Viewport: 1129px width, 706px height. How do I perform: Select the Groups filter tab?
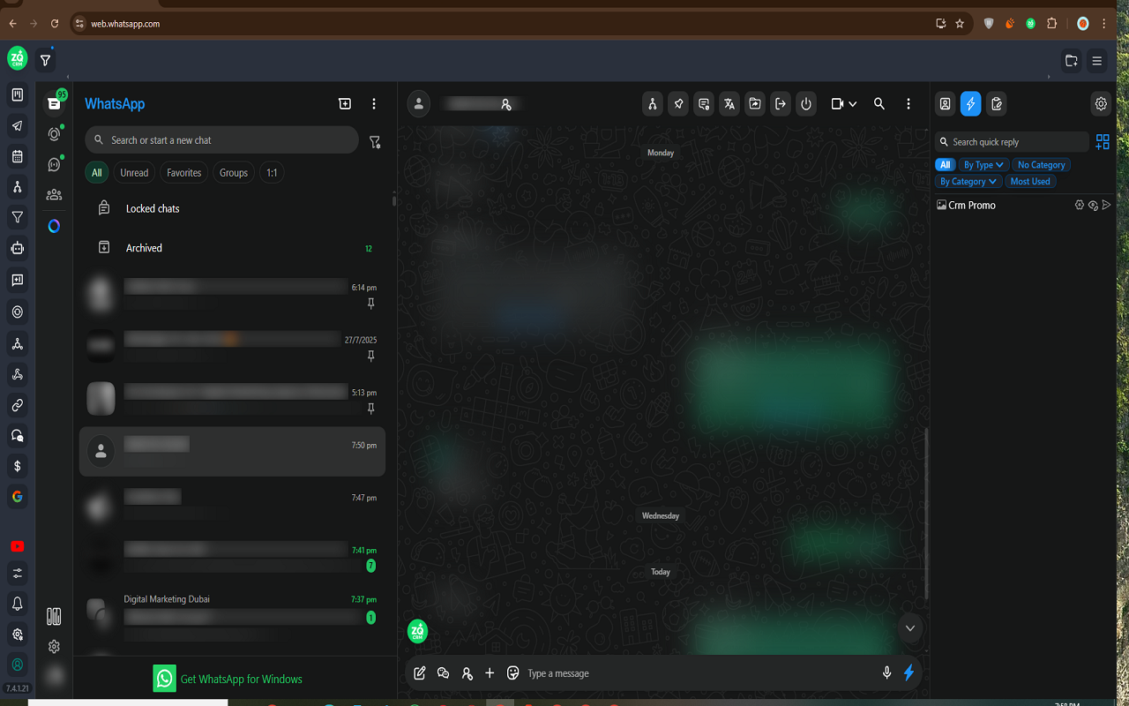click(x=233, y=173)
